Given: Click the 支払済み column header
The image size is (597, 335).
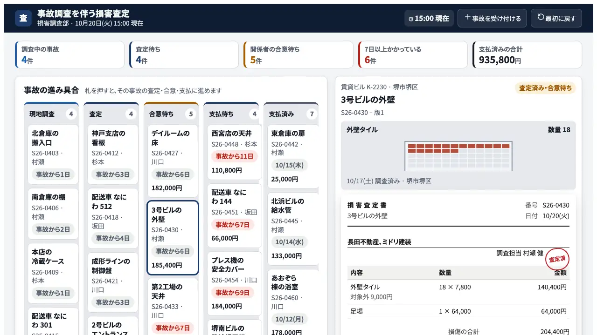Looking at the screenshot, I should coord(291,114).
